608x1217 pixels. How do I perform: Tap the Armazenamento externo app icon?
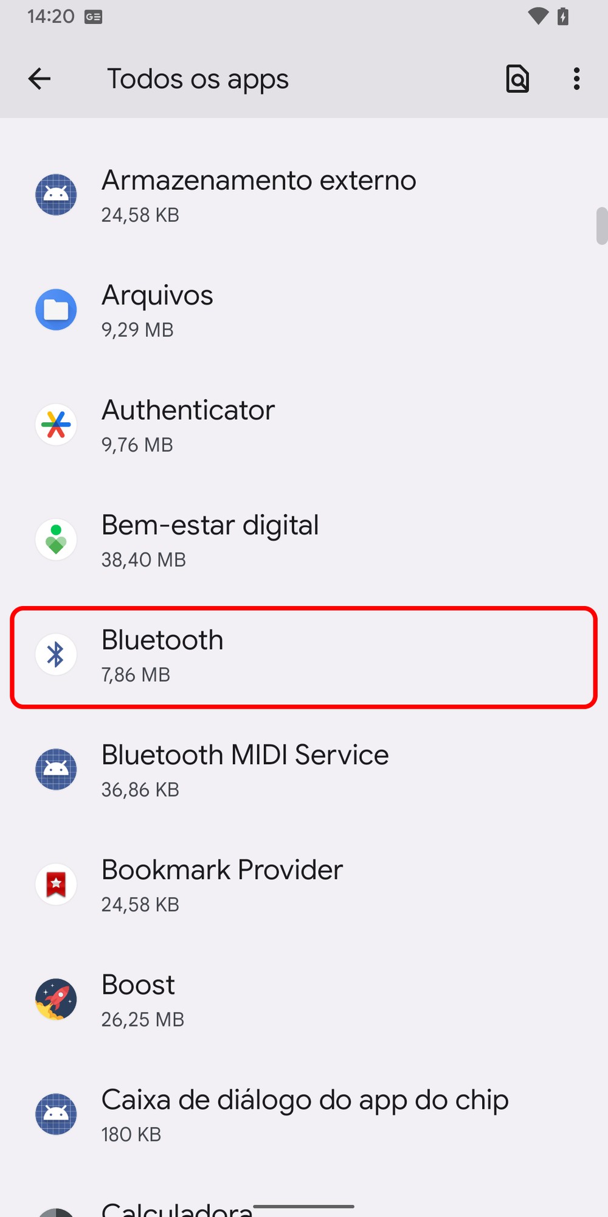tap(56, 195)
